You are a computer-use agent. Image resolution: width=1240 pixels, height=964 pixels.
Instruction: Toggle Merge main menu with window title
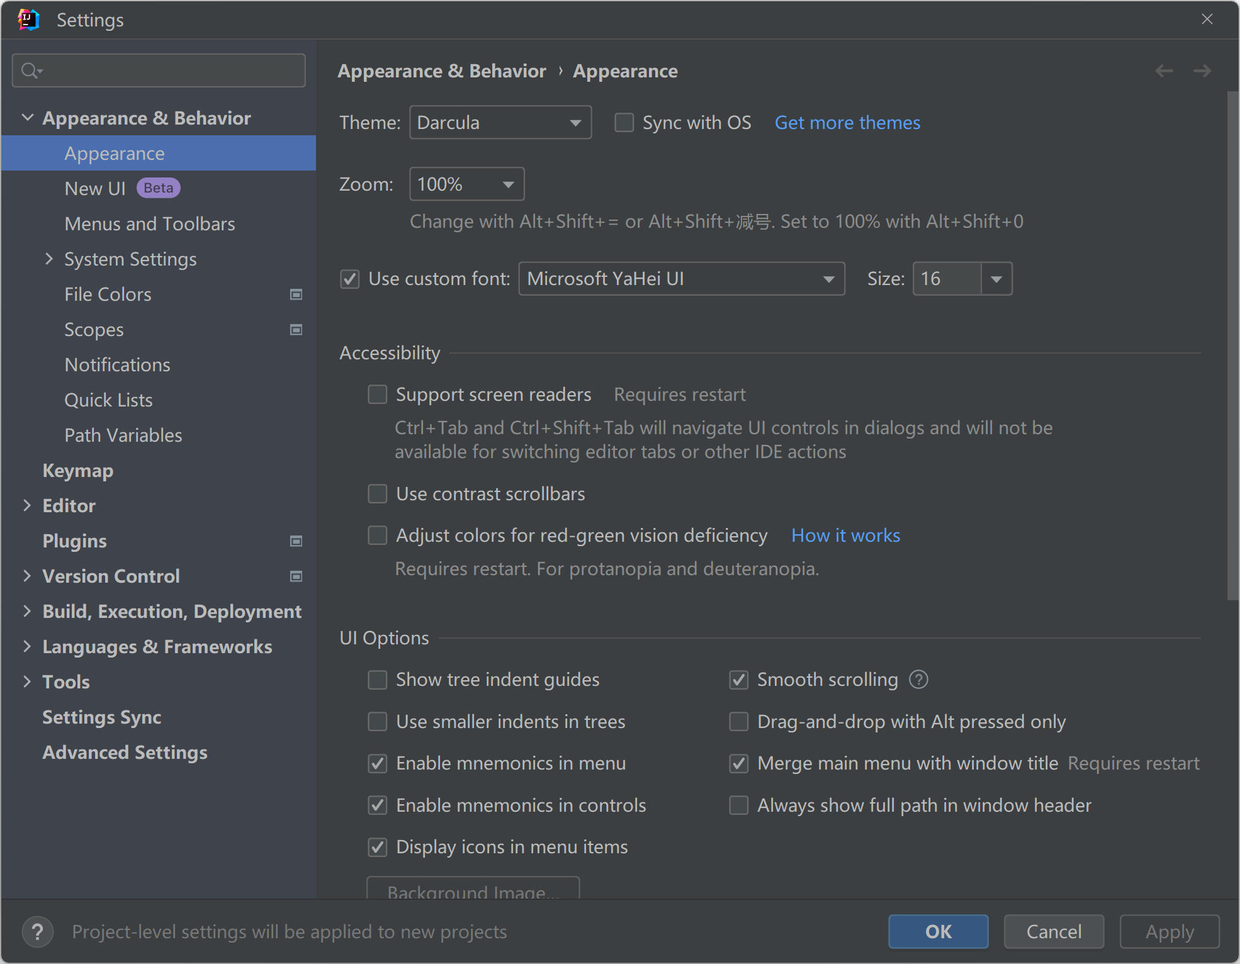pos(739,763)
